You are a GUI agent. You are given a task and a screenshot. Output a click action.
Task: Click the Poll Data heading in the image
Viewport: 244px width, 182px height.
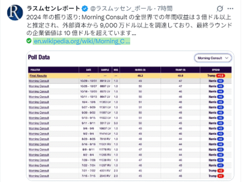(x=39, y=57)
